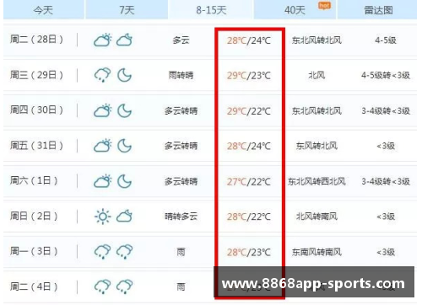The image size is (422, 305).
Task: Select the date 周四（30日）
Action: [x=36, y=110]
